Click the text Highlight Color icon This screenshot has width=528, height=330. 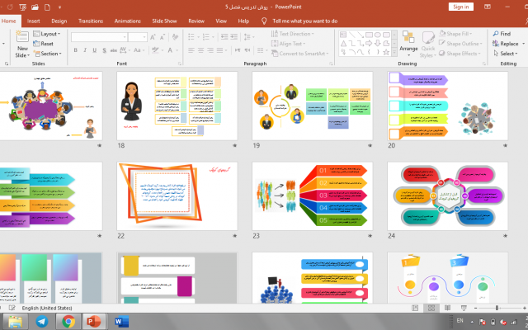click(x=155, y=50)
